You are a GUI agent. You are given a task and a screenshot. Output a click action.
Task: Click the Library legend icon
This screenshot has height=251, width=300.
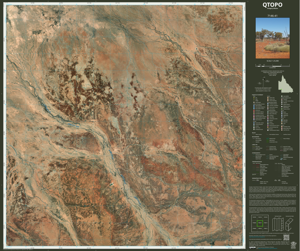(268, 122)
